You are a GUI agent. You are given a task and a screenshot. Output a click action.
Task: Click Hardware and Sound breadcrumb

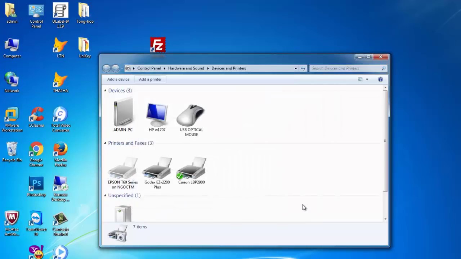[186, 68]
